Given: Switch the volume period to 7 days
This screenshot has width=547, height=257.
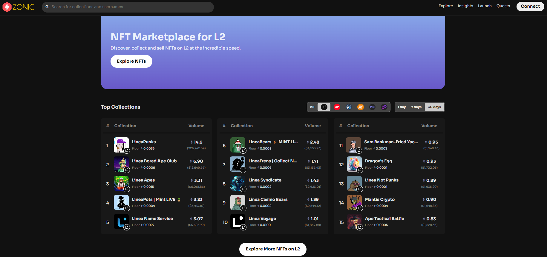Looking at the screenshot, I should pos(416,107).
